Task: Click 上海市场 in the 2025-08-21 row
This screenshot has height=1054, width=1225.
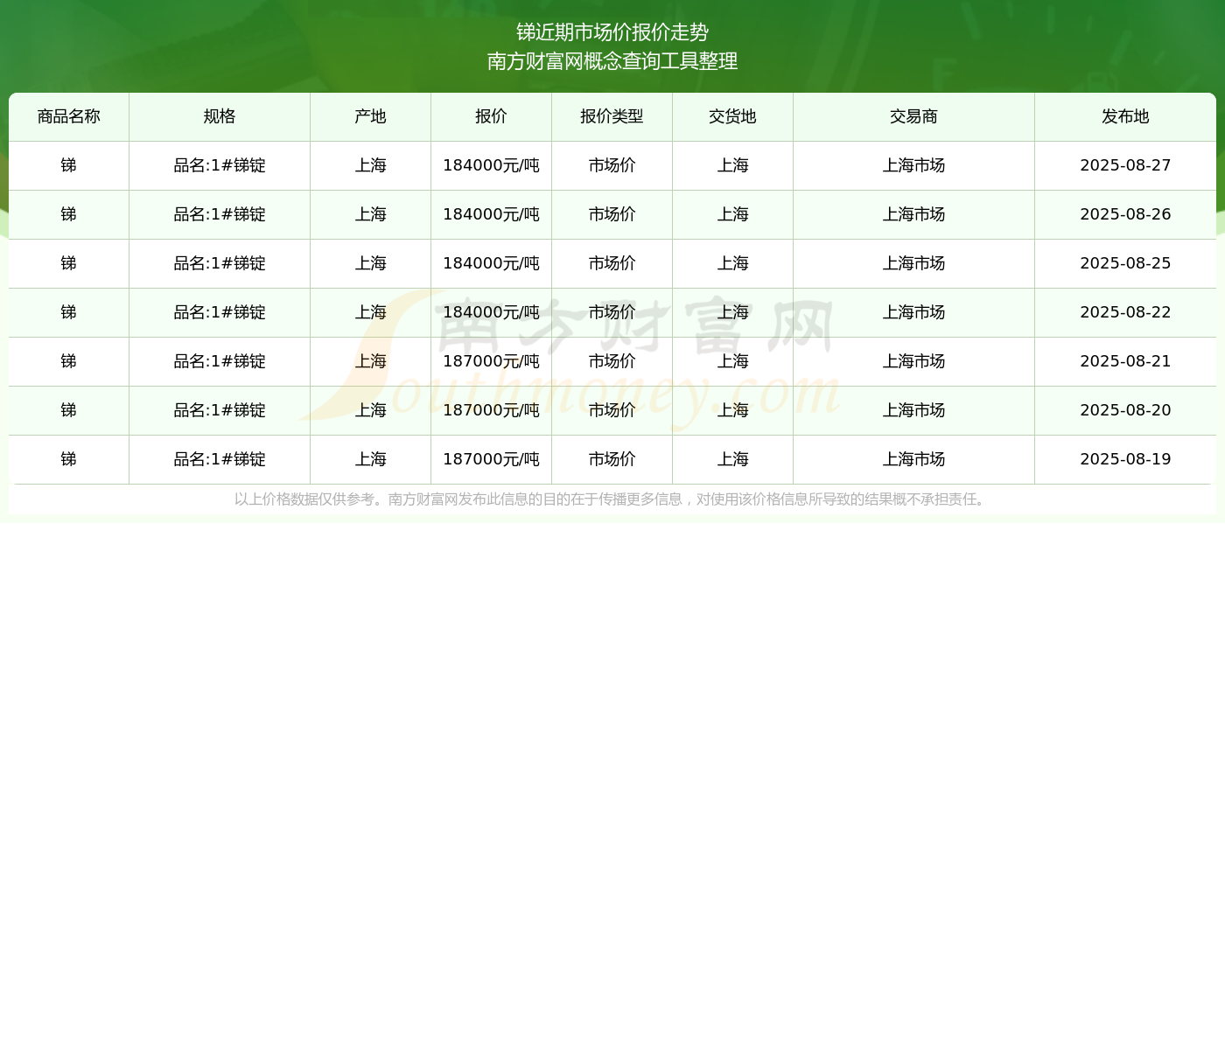Action: tap(914, 361)
